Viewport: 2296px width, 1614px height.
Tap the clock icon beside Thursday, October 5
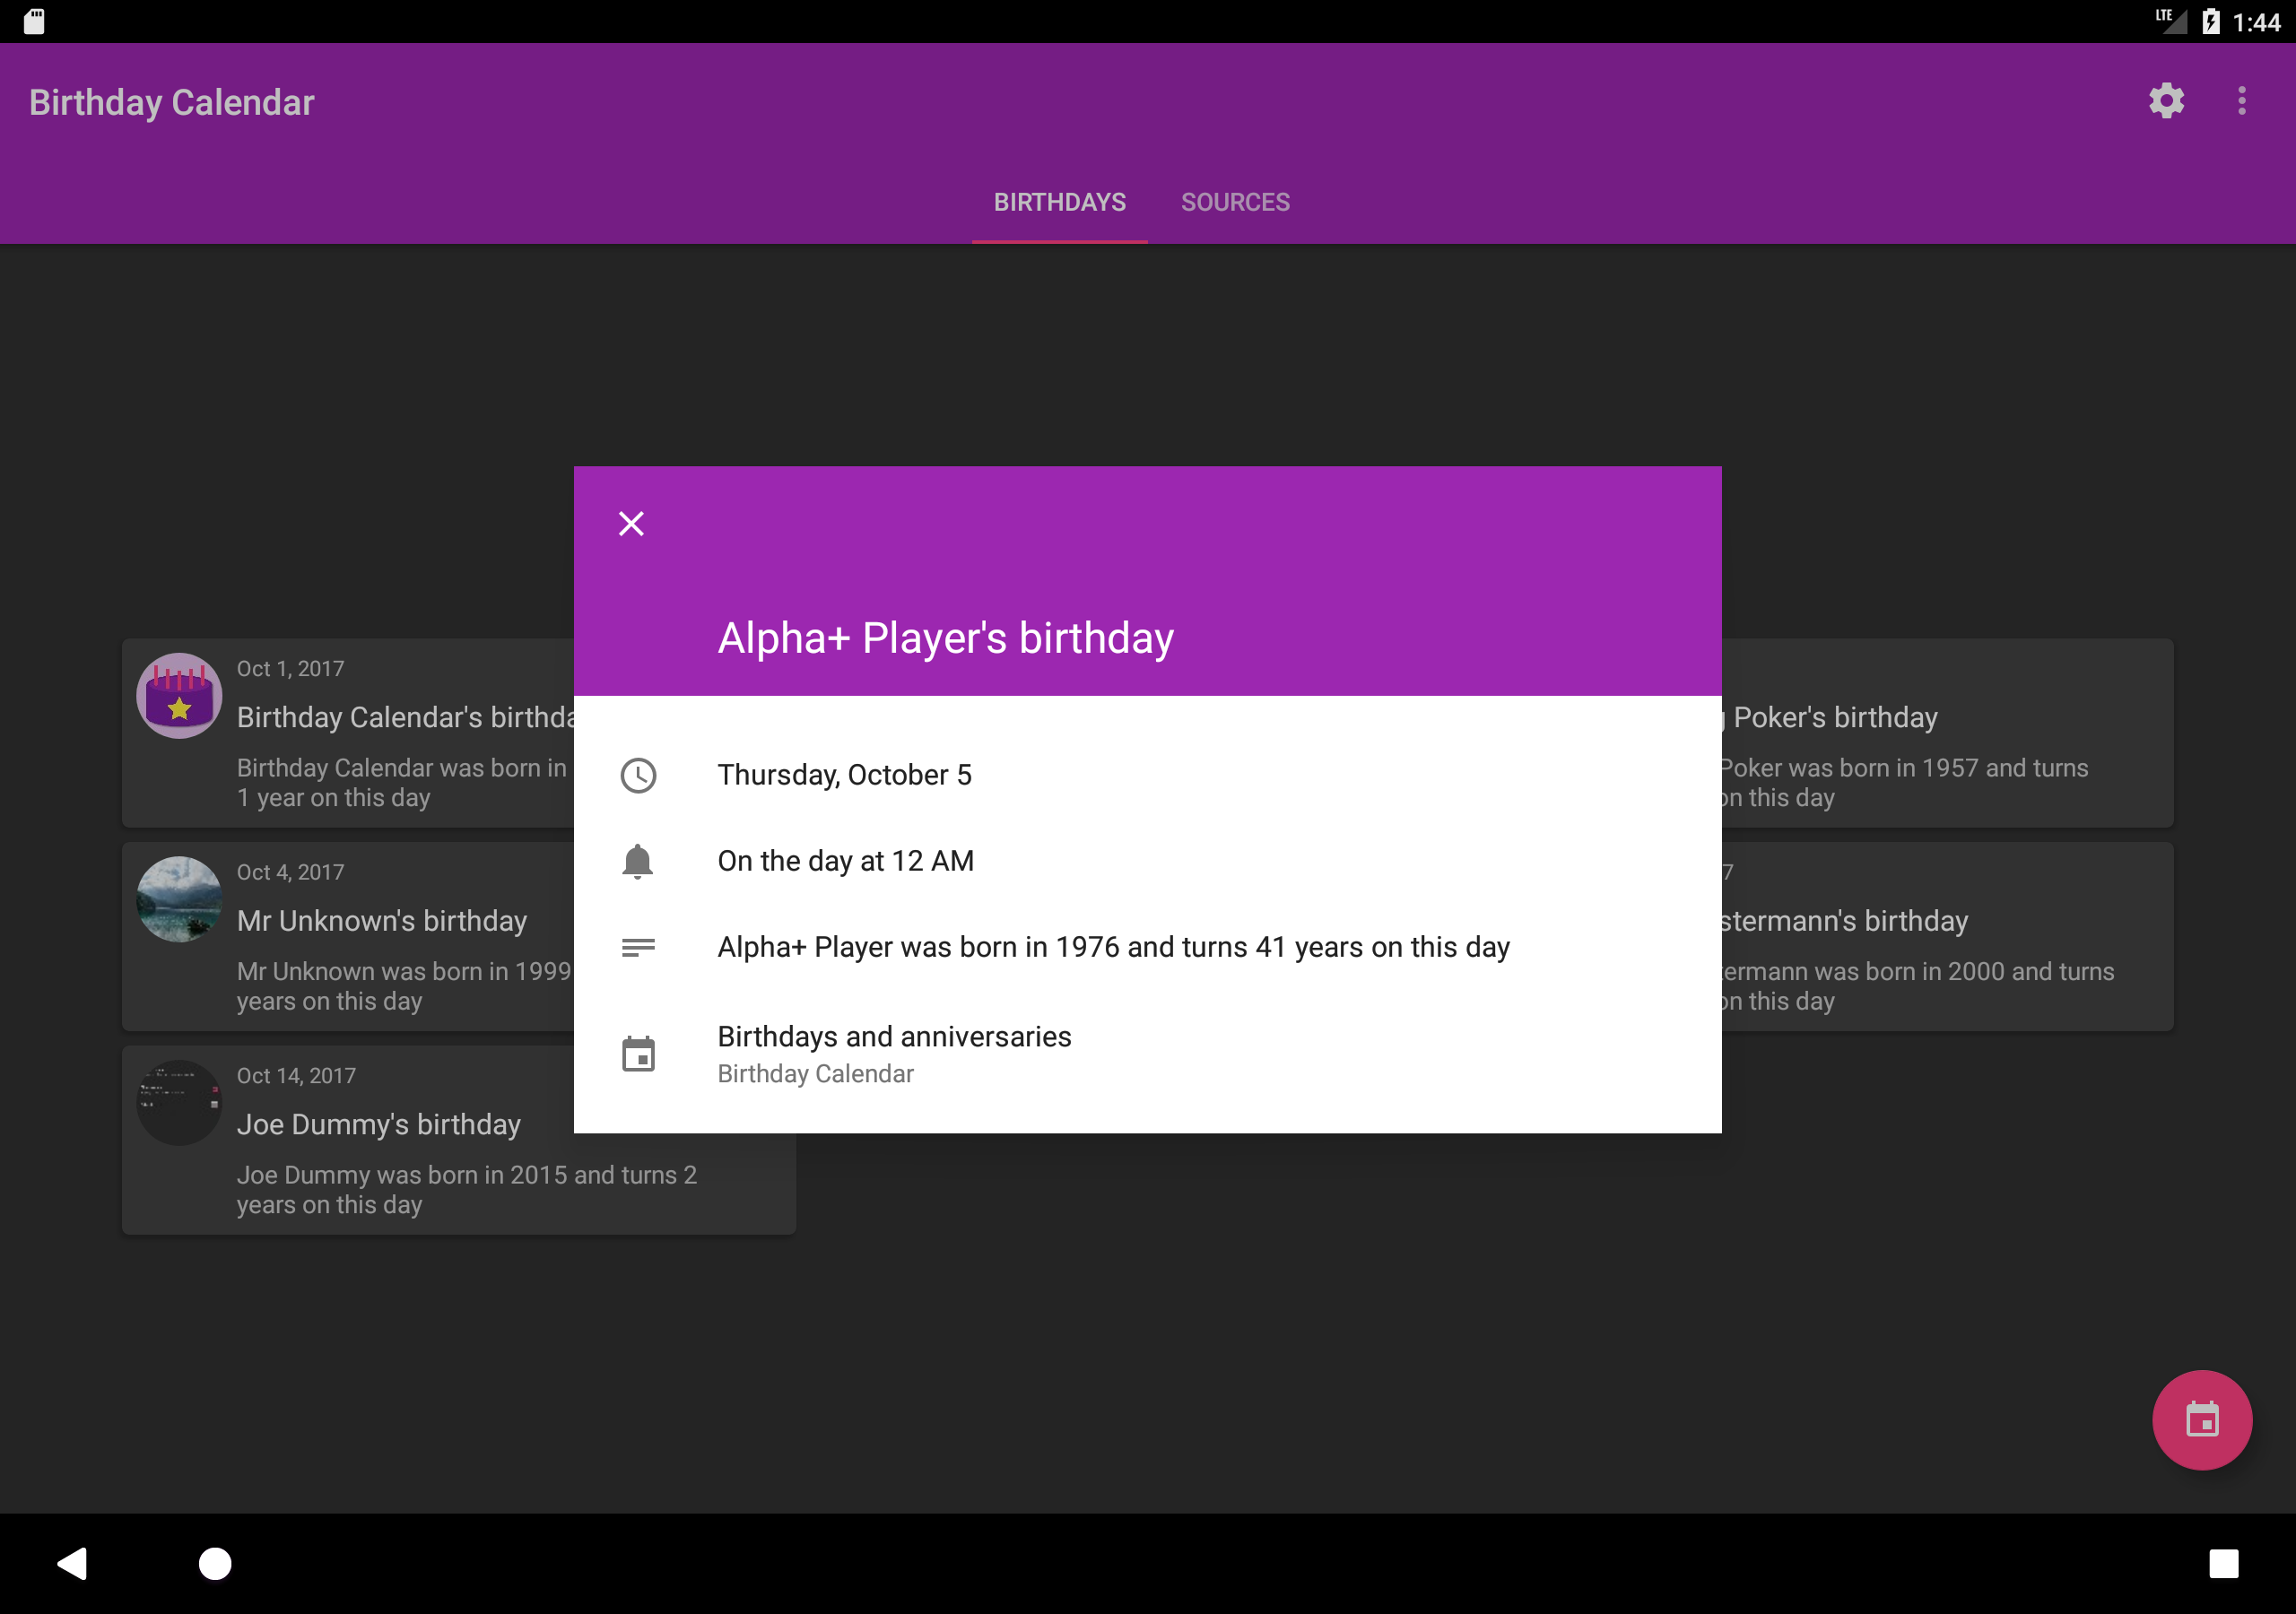pos(638,775)
